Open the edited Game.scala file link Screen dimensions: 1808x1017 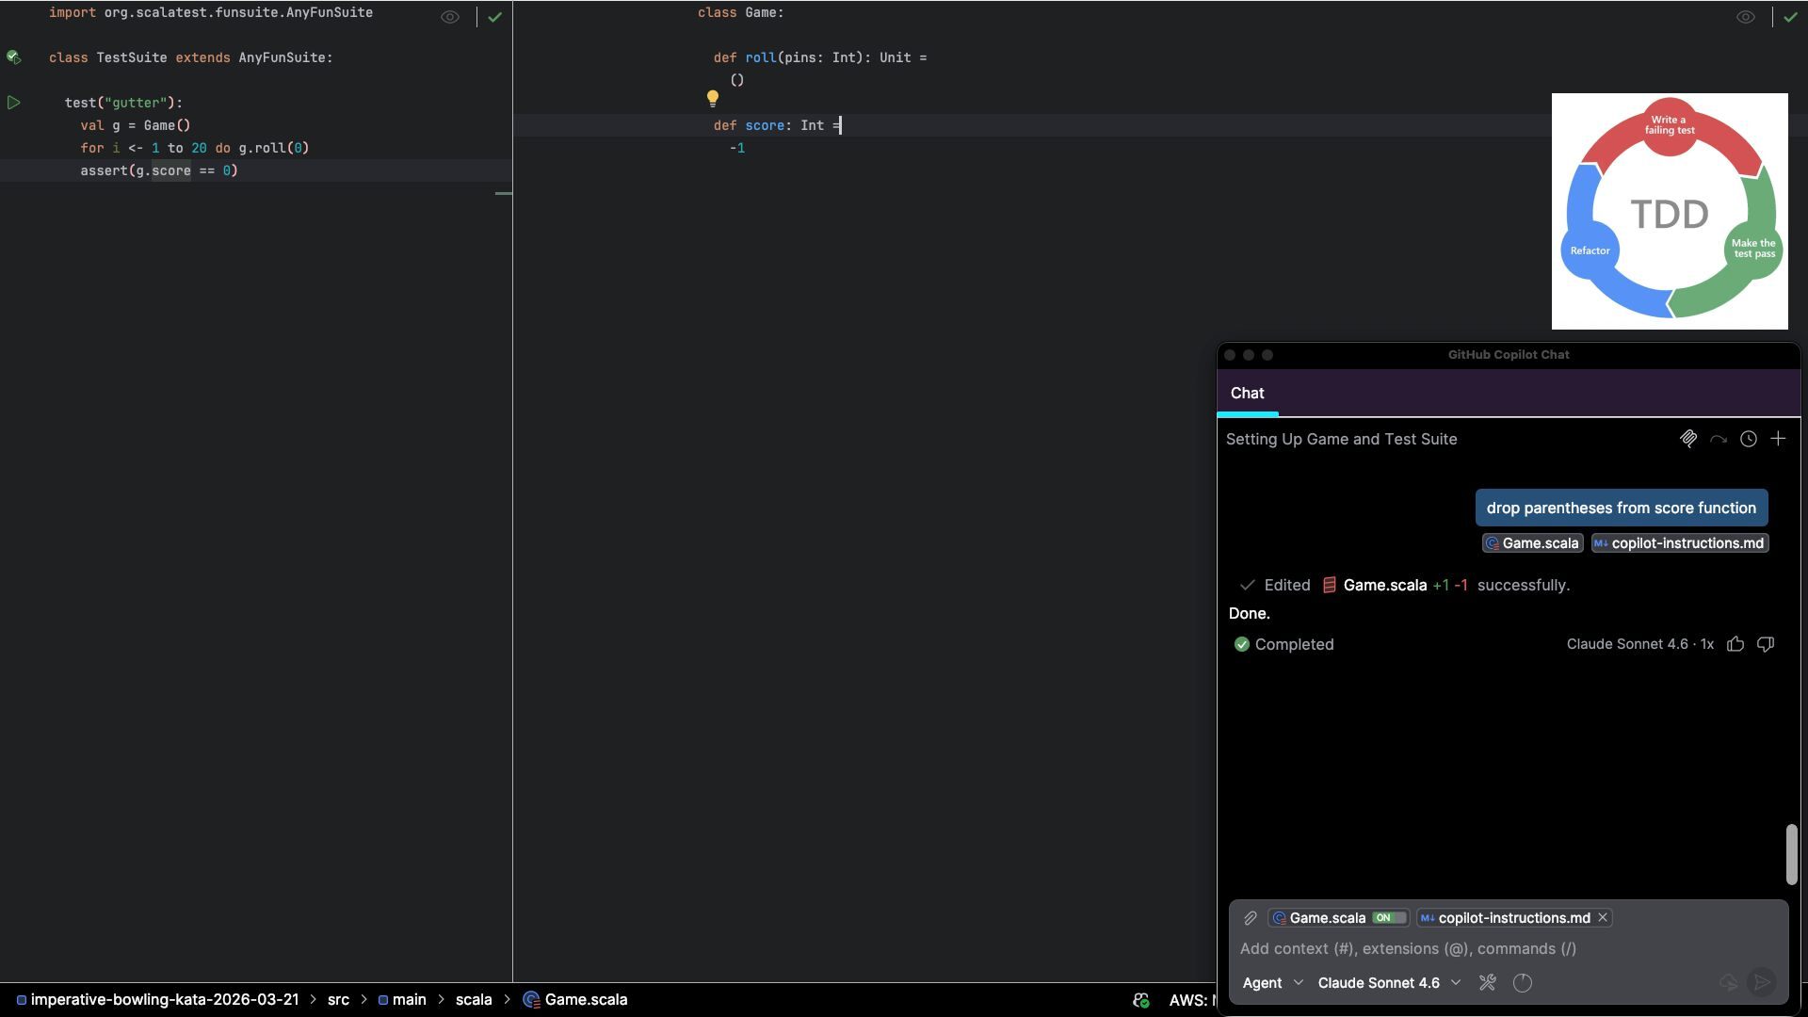1384,586
